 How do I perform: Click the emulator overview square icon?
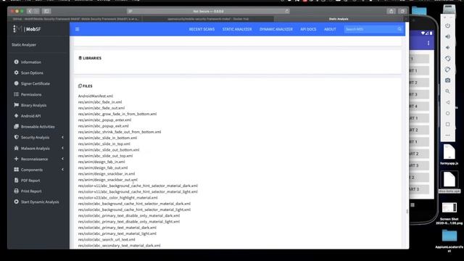tap(448, 124)
